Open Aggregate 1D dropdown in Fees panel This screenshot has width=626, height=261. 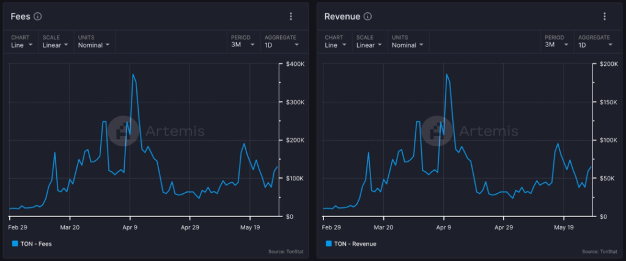pyautogui.click(x=281, y=45)
